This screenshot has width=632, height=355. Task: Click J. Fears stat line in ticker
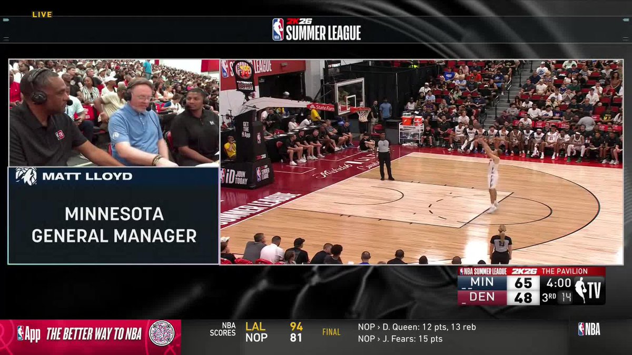coord(400,339)
